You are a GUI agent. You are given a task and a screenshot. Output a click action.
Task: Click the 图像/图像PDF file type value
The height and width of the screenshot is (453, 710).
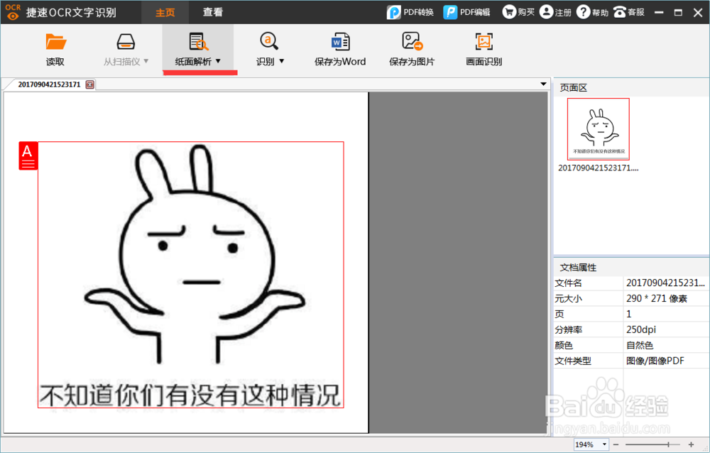[655, 361]
